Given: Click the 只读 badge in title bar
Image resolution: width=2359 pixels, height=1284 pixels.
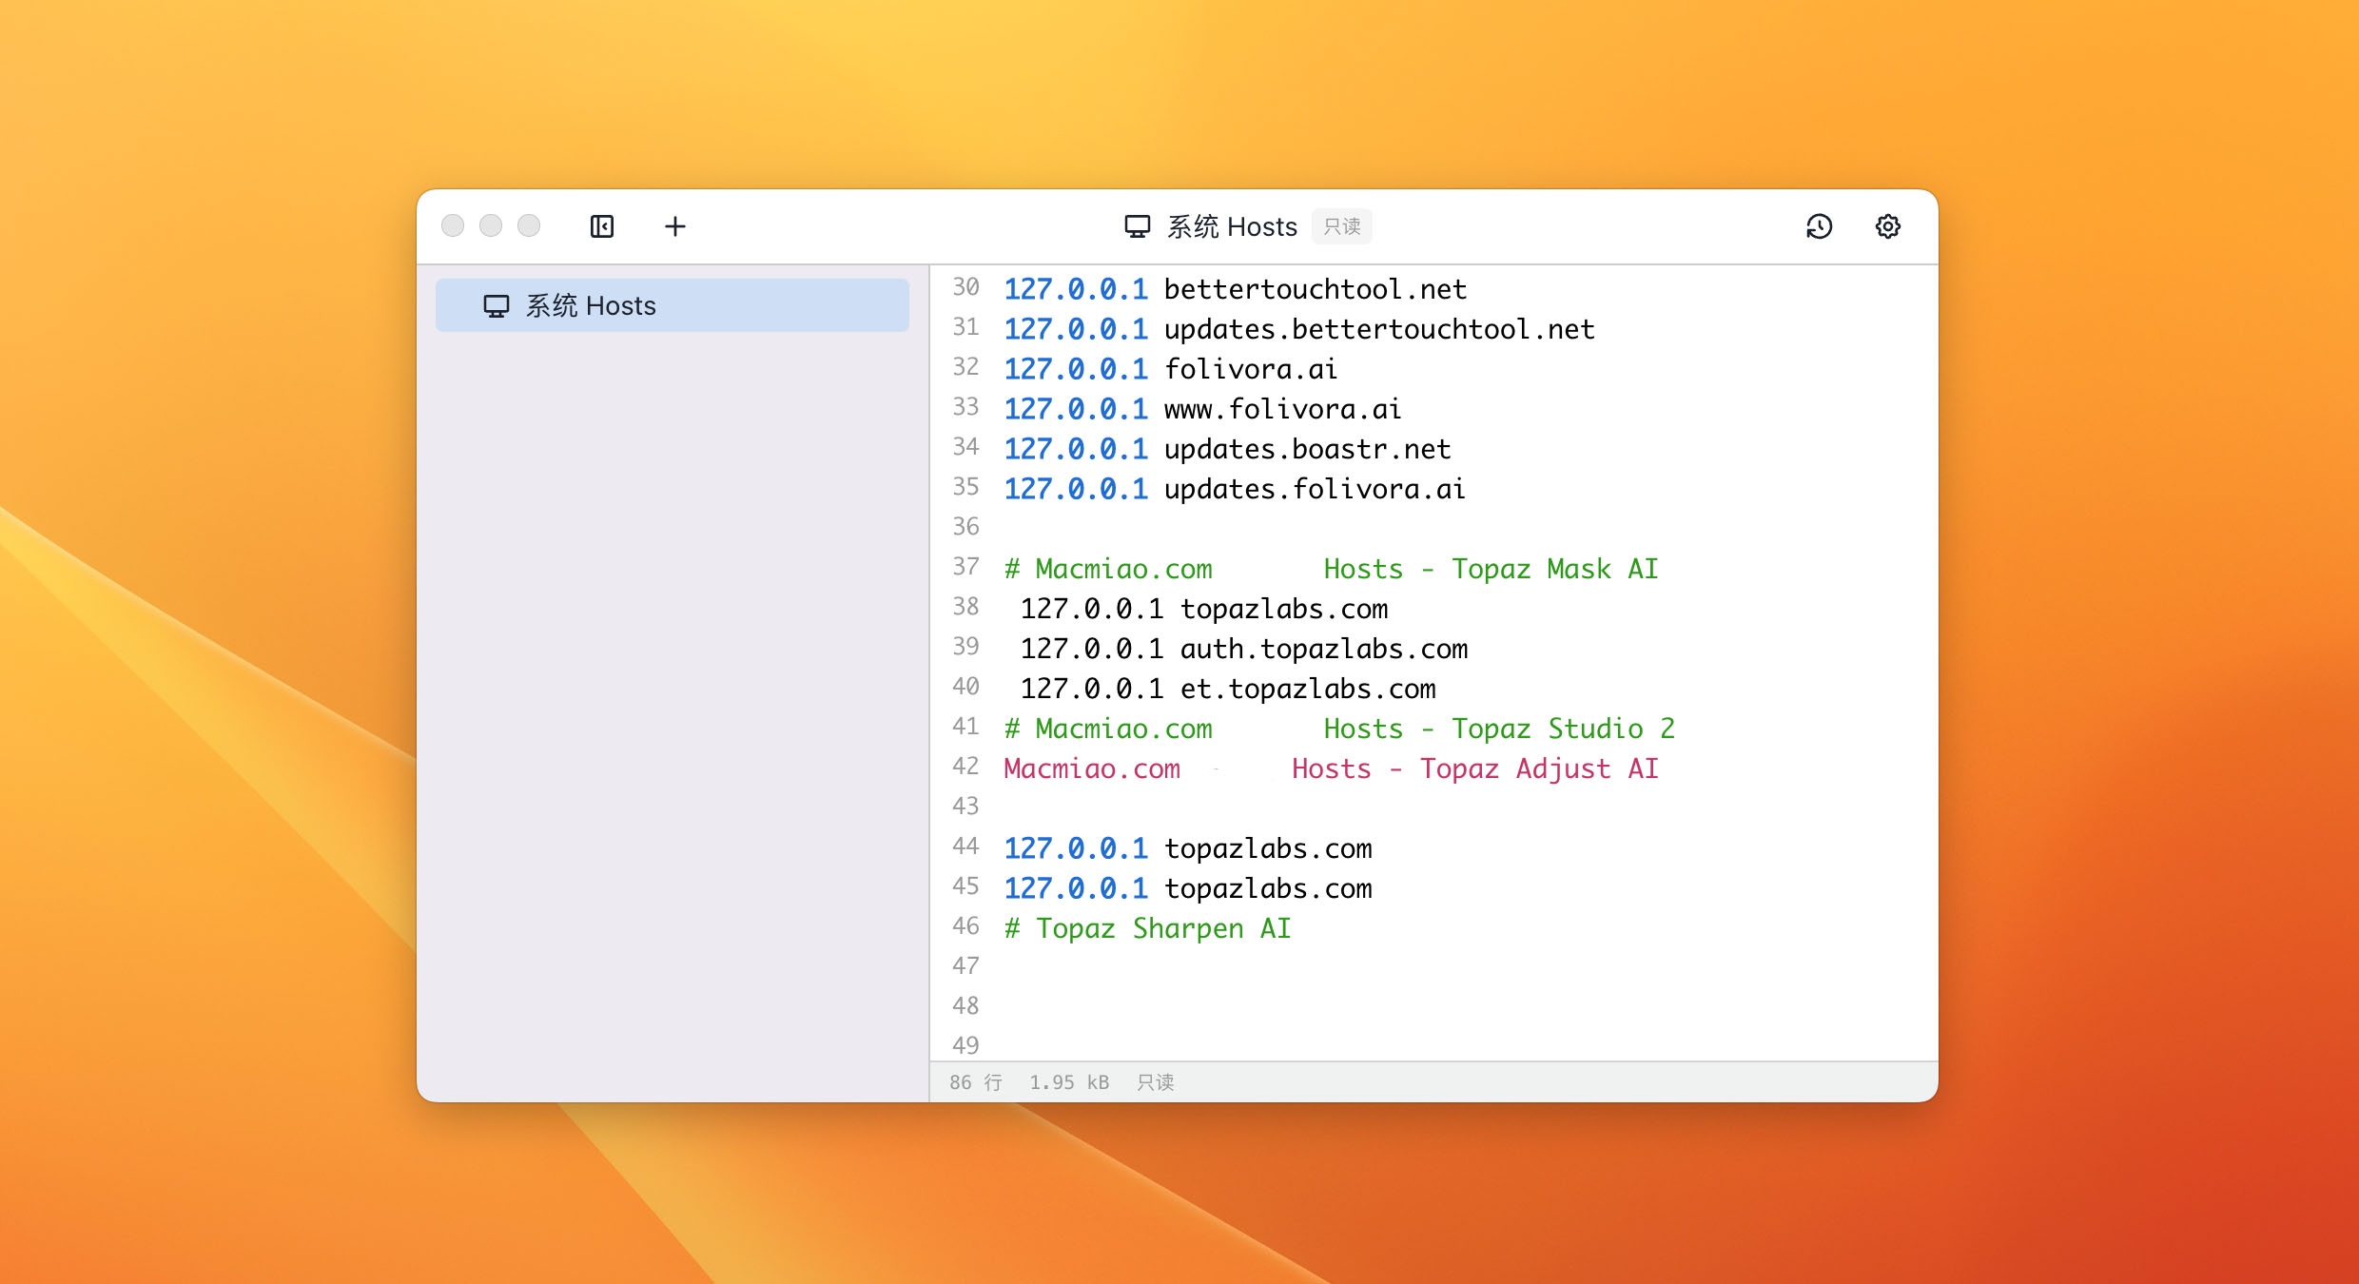Looking at the screenshot, I should 1342,226.
